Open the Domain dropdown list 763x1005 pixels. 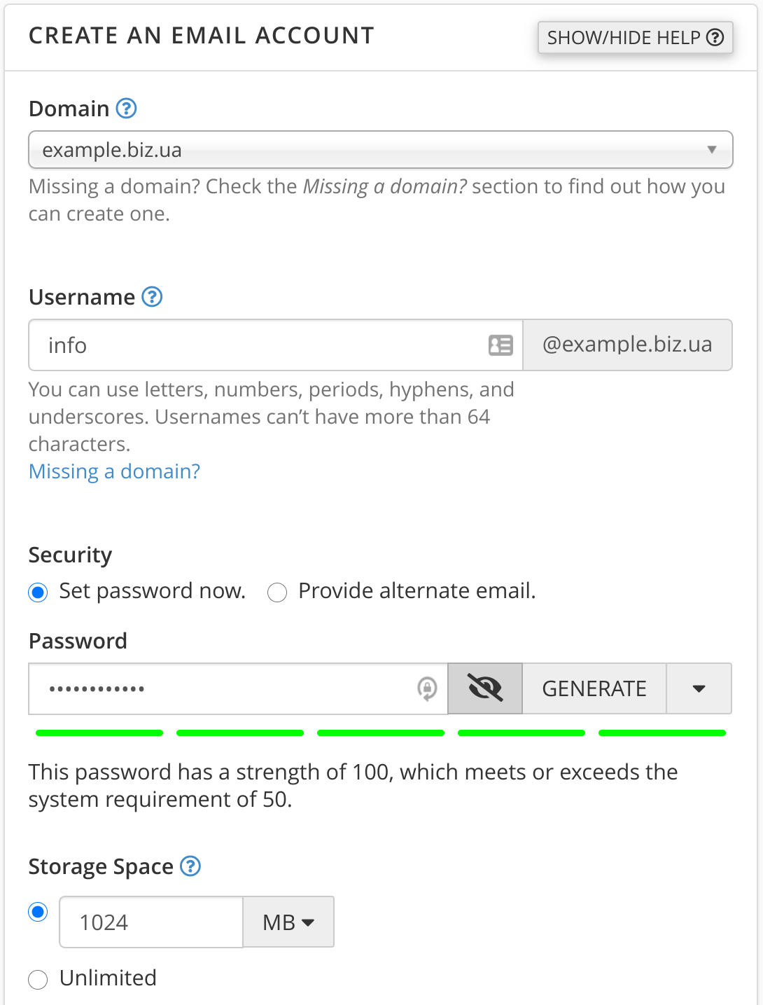380,150
